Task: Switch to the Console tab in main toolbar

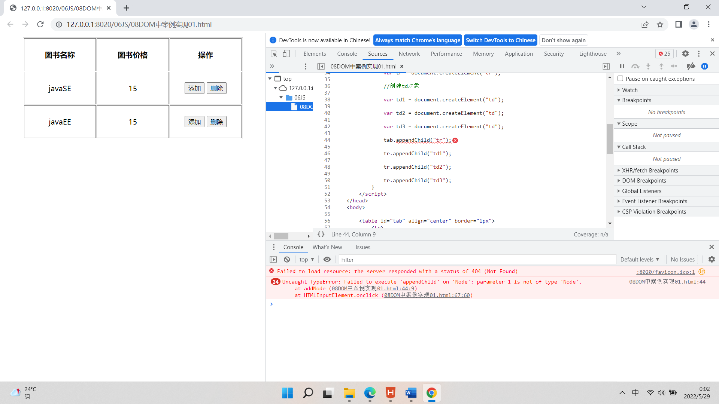Action: click(347, 53)
